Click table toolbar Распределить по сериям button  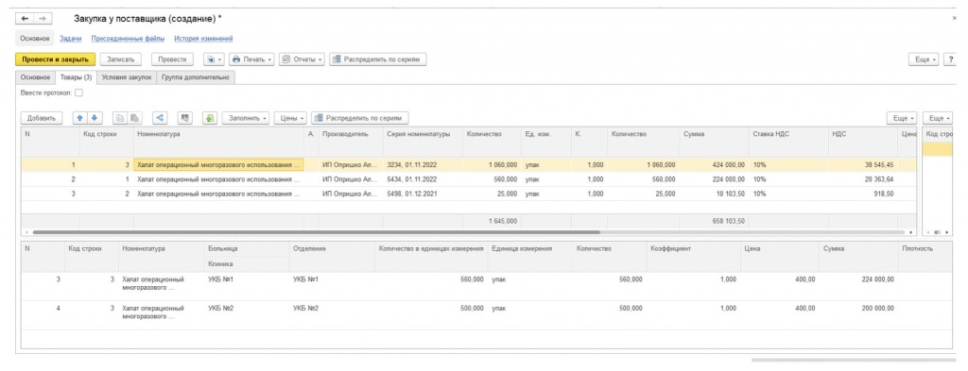[360, 118]
